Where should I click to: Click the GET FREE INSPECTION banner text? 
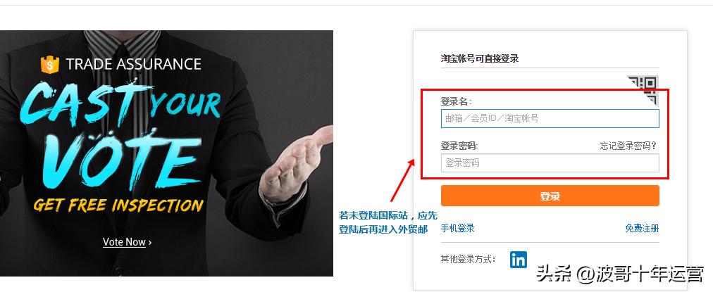pyautogui.click(x=118, y=205)
